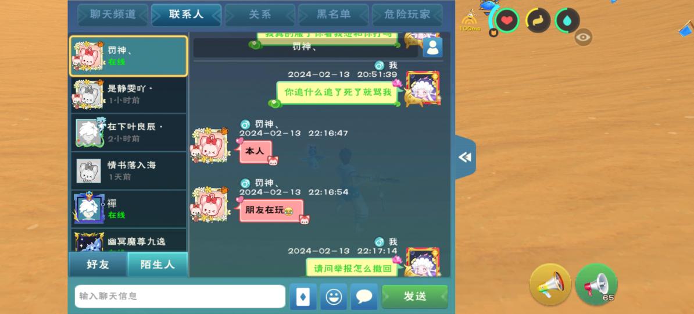Open the quick phrases speech bubble icon
The height and width of the screenshot is (314, 694).
[364, 297]
